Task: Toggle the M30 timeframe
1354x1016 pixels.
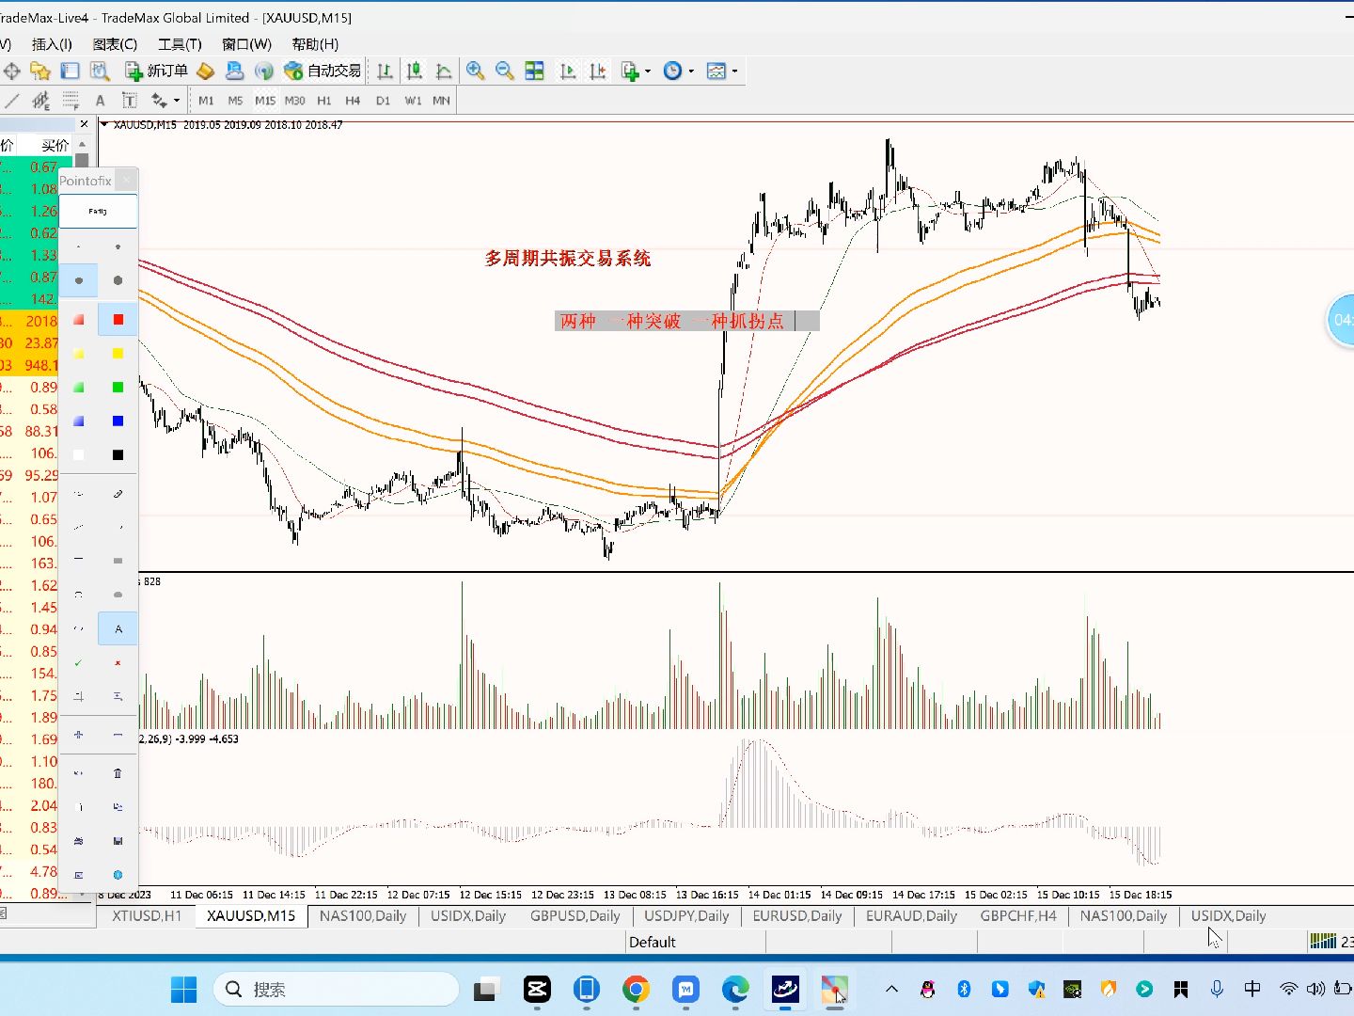Action: tap(294, 101)
